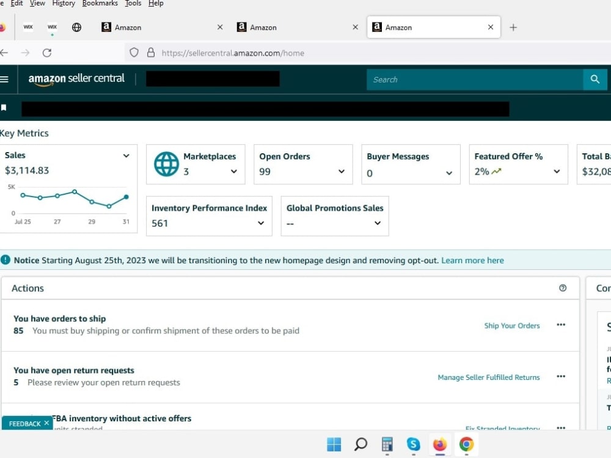Click the amazon seller central logo
This screenshot has height=458, width=611.
[76, 79]
